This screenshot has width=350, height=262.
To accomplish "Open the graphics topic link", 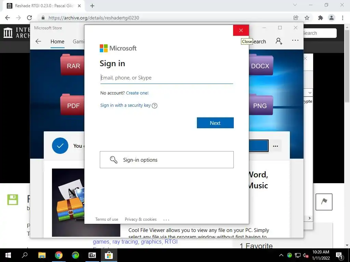I will (151, 242).
